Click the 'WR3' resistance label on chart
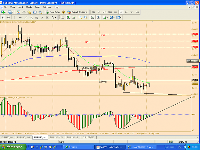The width and height of the screenshot is (200, 150). point(103,35)
